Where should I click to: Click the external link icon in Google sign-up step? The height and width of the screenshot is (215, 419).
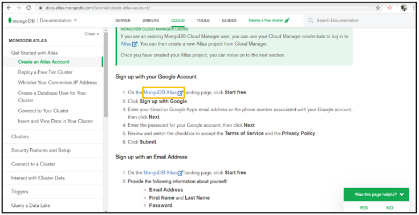(180, 93)
